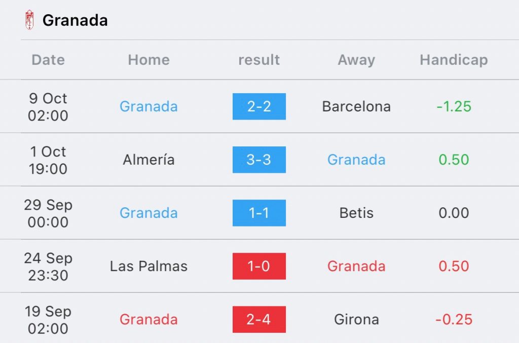Select the result column header
519x343 pixels.
[259, 60]
